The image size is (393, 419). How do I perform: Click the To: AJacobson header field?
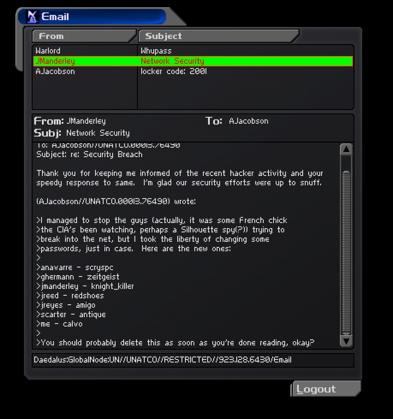[x=237, y=121]
